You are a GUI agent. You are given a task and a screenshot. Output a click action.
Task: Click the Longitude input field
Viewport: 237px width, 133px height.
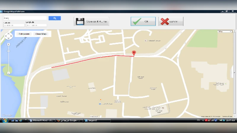click(x=36, y=25)
